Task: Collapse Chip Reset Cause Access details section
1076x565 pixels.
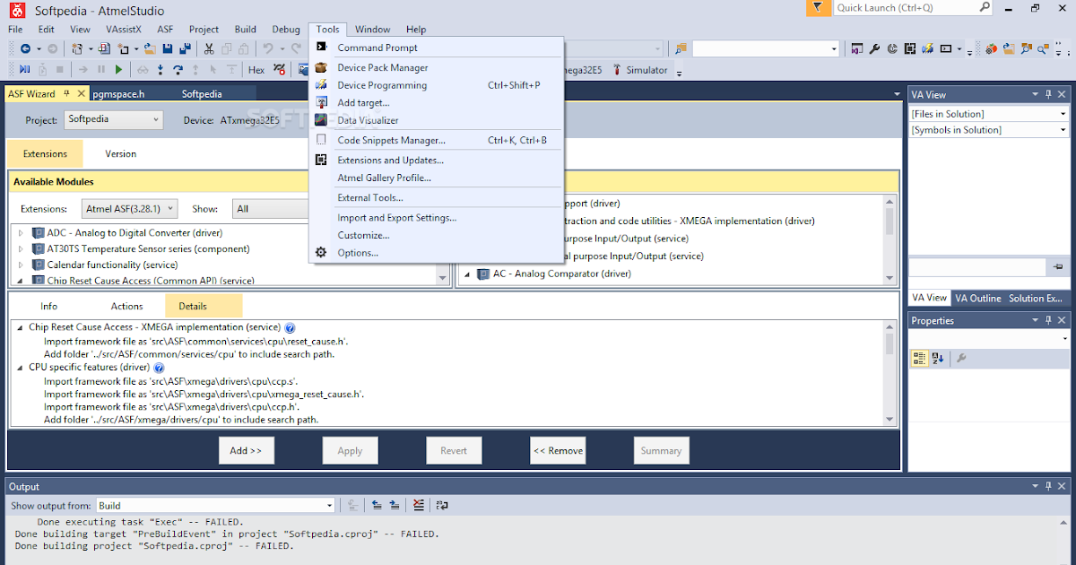Action: (21, 328)
